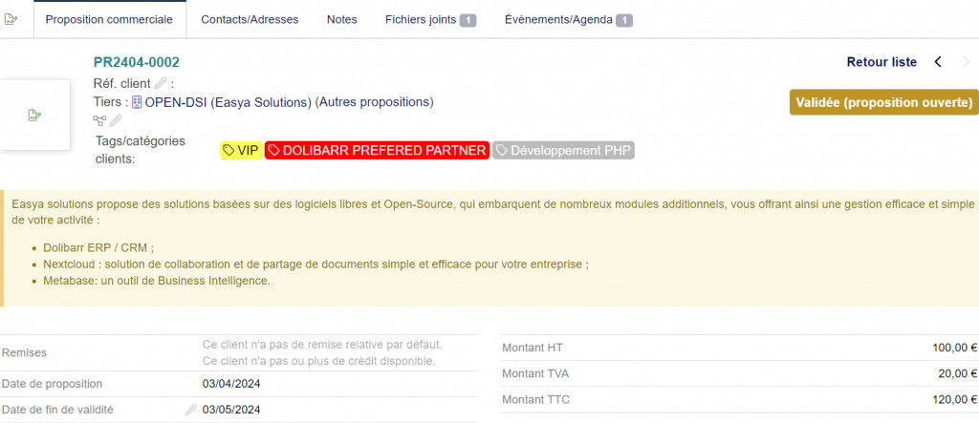Screen dimensions: 979x423
Task: Open the Fichiers joints tab
Action: click(x=430, y=19)
